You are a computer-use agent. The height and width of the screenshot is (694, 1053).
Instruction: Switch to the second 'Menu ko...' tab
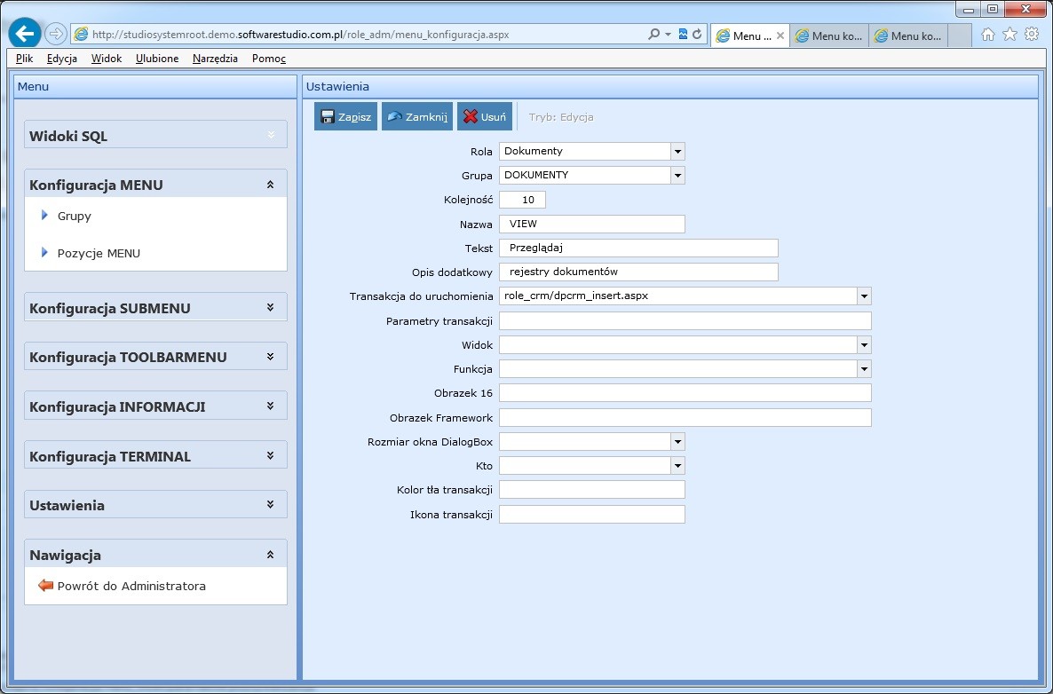tap(829, 35)
